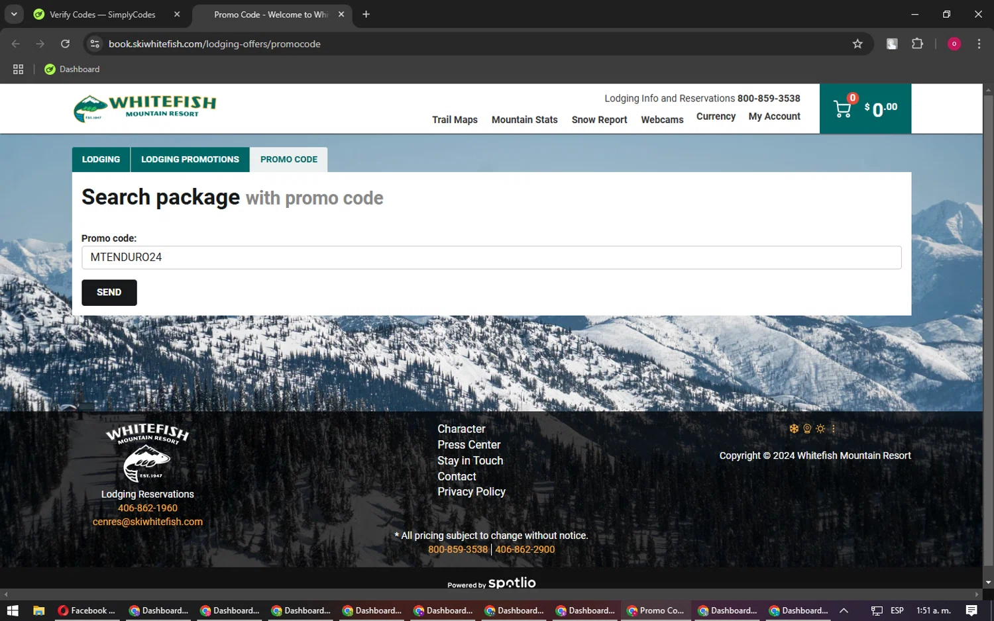Open File Explorer from taskbar
This screenshot has height=621, width=994.
[x=38, y=610]
